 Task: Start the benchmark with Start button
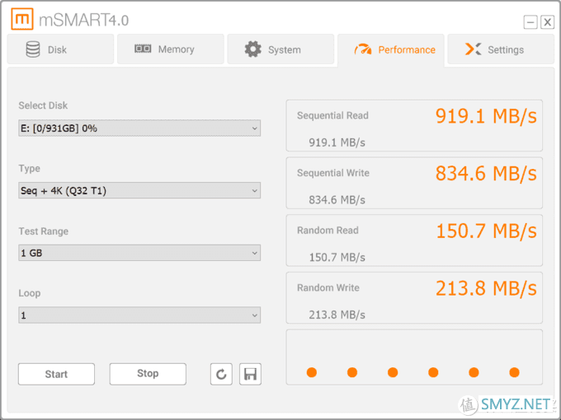pos(57,374)
